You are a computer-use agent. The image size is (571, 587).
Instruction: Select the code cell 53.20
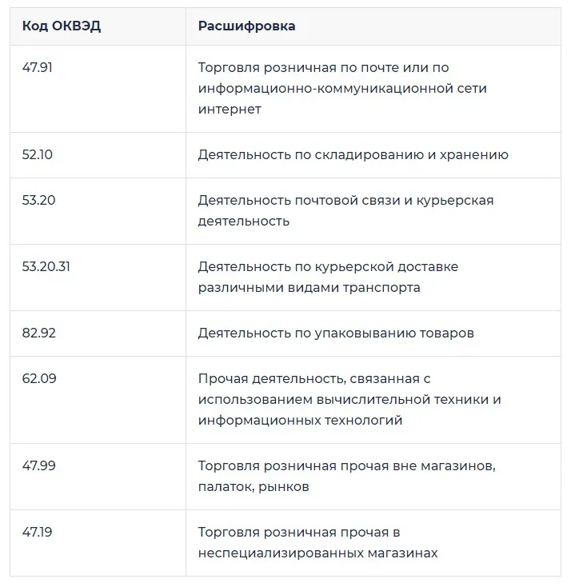38,200
